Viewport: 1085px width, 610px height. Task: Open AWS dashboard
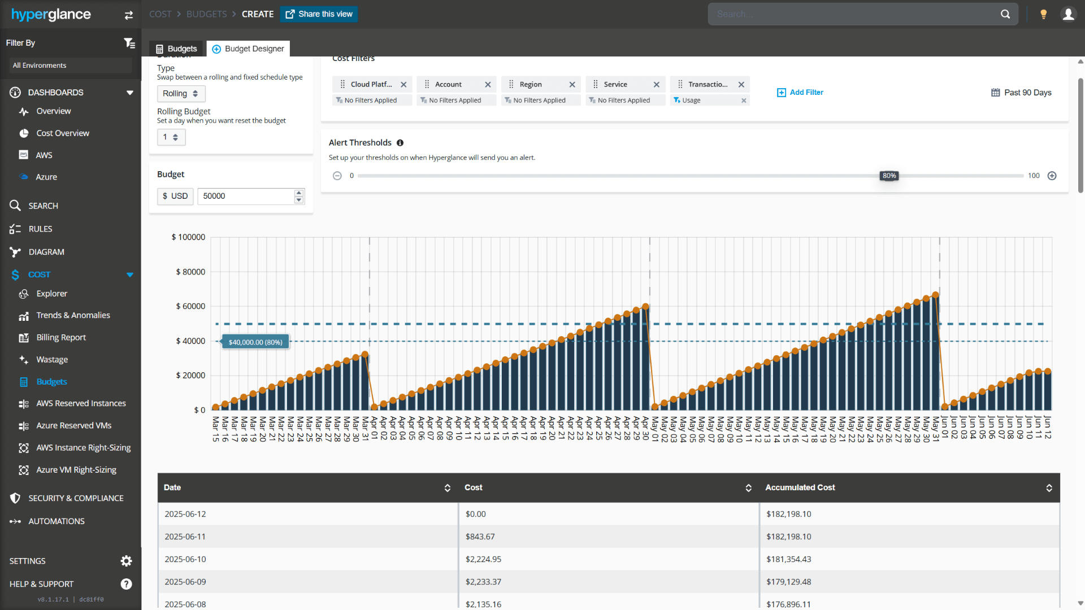click(44, 155)
